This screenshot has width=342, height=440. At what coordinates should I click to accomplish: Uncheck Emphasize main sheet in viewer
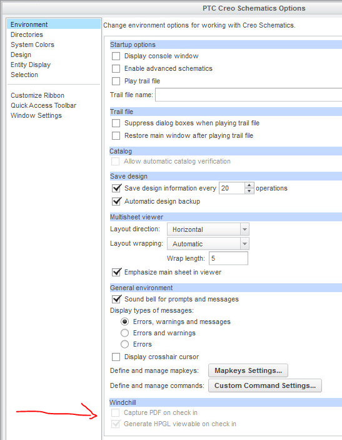(116, 272)
